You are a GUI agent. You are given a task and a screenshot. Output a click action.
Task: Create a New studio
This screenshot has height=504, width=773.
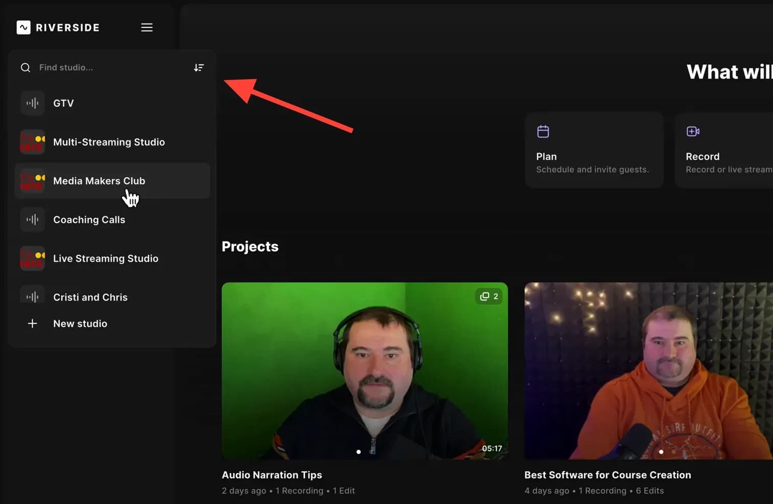coord(112,324)
